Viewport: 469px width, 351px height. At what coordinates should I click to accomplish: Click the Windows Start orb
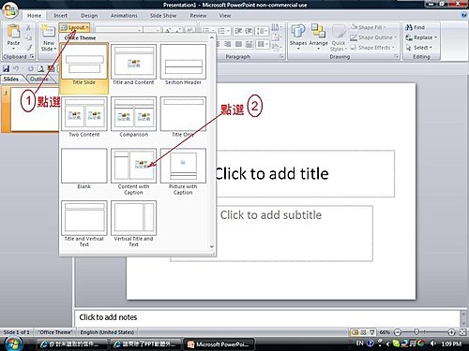tap(14, 344)
